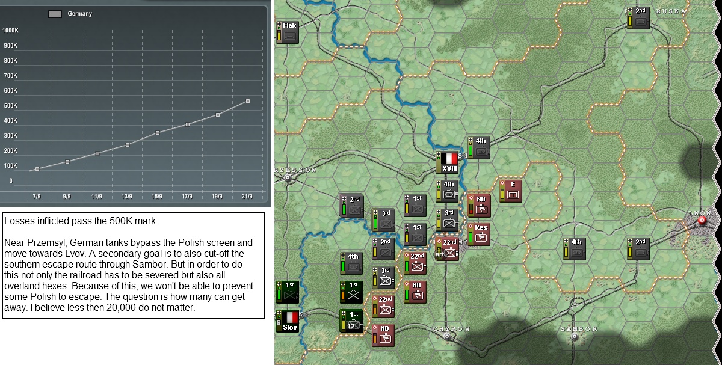This screenshot has height=365, width=722.
Task: Select the 2nd armored unit just west of Lwow
Action: click(x=638, y=248)
